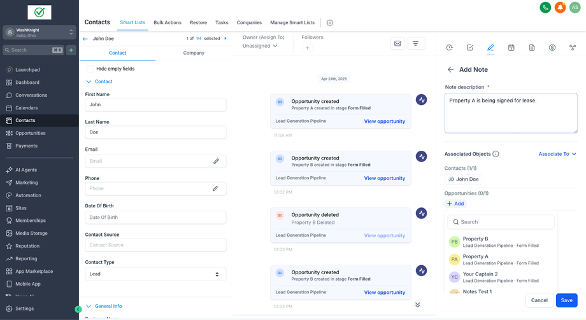Viewport: 586px width, 320px height.
Task: Open the Owner Unassigned dropdown
Action: click(x=260, y=46)
